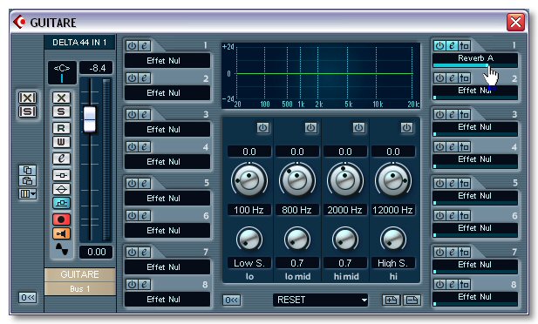Open the Effet Nul selector of insert slot 3

(x=167, y=130)
